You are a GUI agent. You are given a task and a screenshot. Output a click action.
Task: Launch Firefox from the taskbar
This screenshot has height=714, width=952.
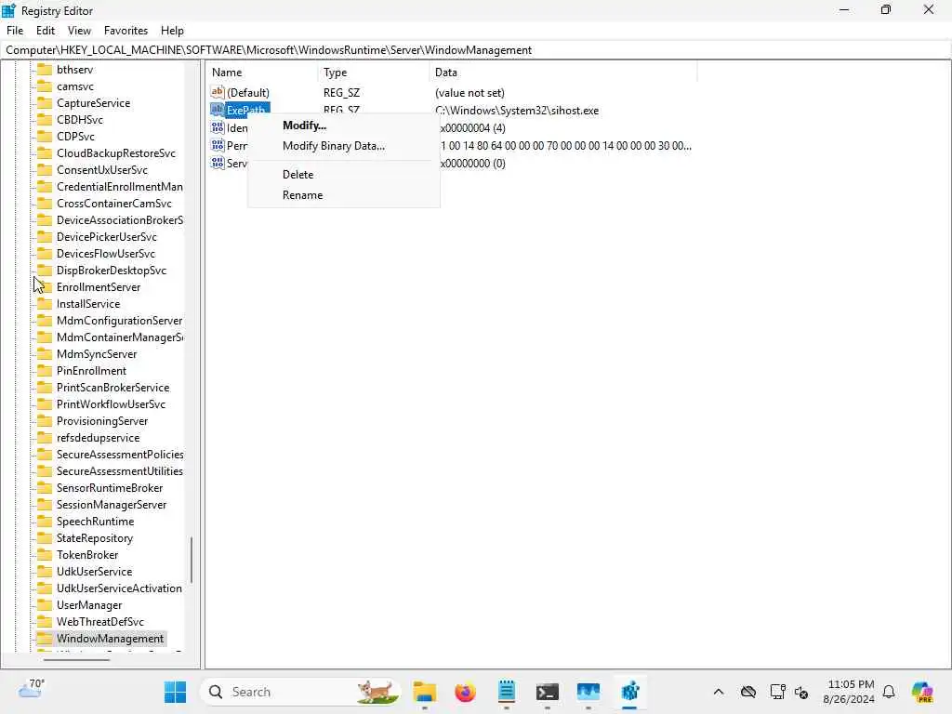[x=465, y=692]
